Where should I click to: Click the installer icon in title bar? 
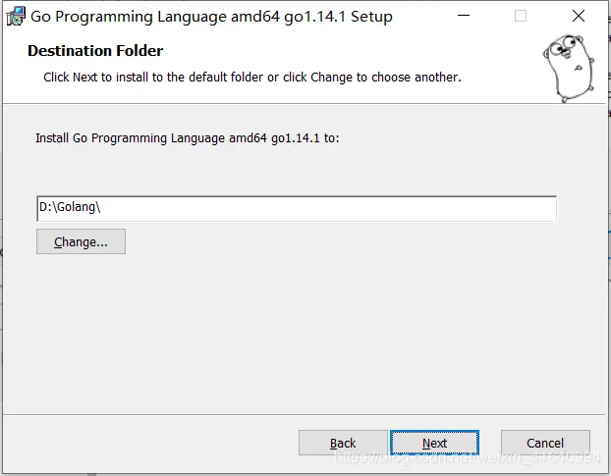(16, 17)
